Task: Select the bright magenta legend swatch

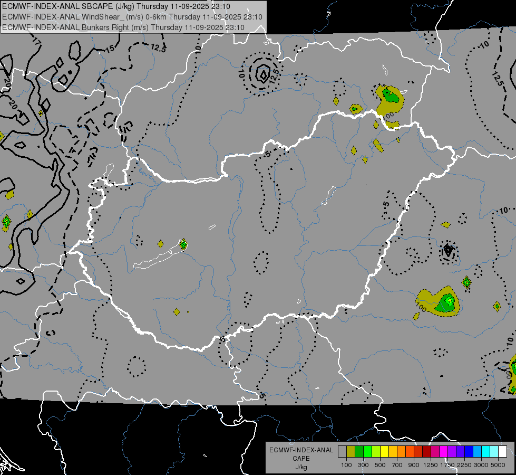Action: click(444, 451)
